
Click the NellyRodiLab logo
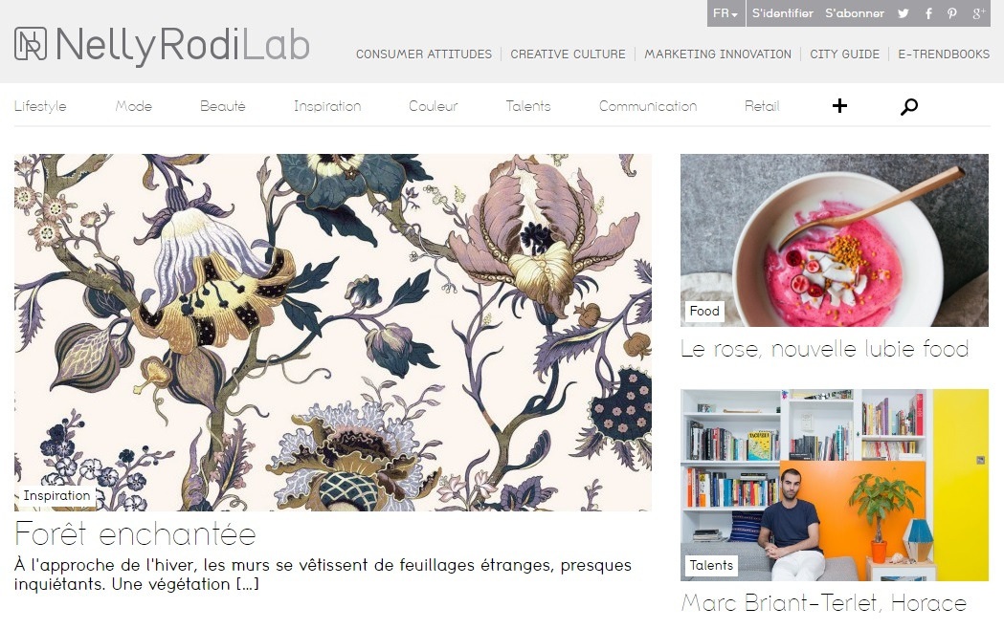tap(162, 45)
